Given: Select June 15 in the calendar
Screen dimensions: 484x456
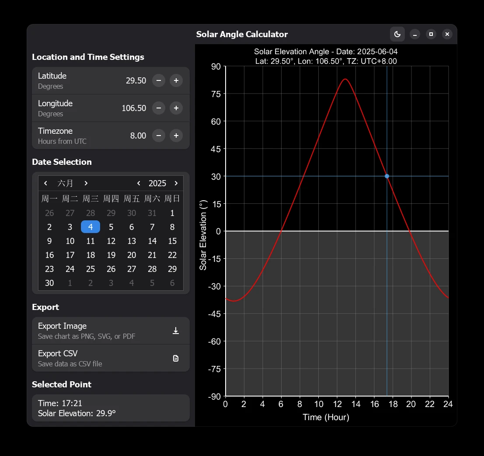Looking at the screenshot, I should (x=172, y=241).
